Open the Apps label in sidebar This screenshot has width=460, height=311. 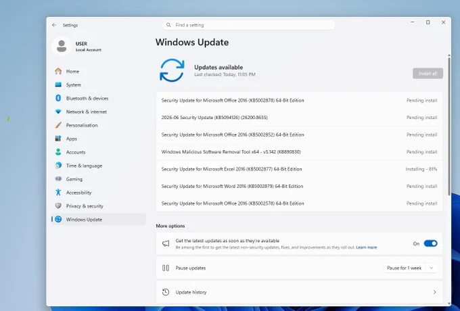pyautogui.click(x=72, y=139)
